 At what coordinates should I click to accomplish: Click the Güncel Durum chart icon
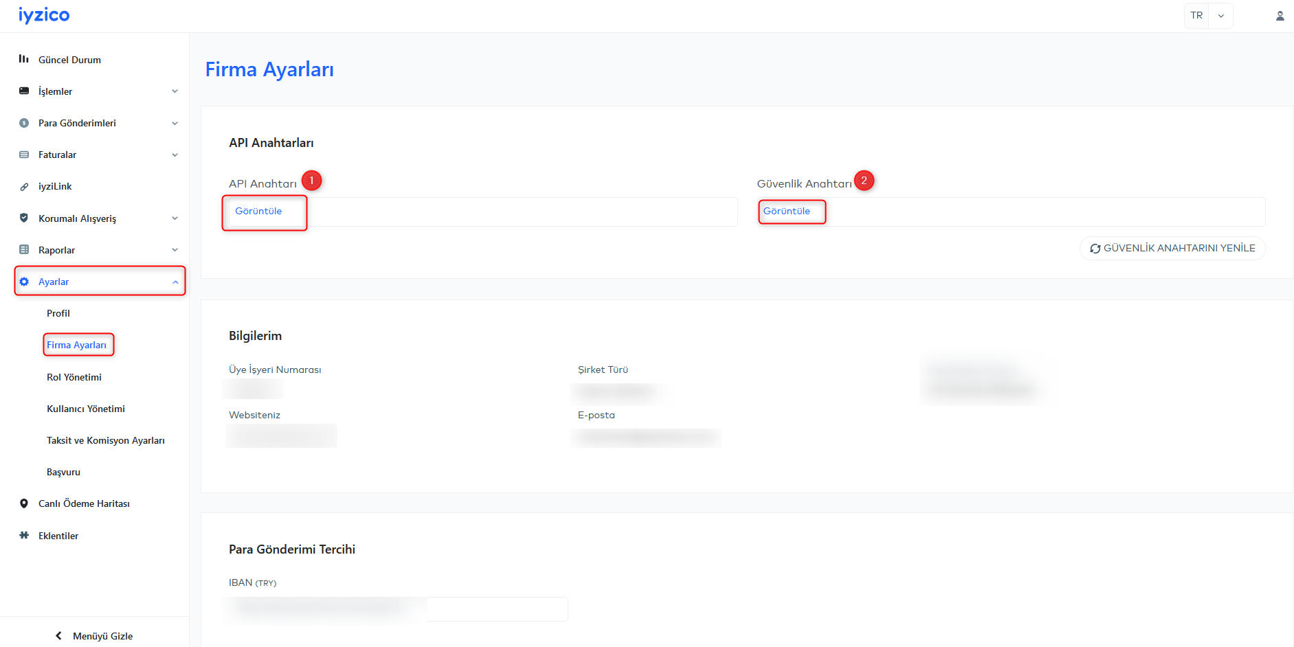pyautogui.click(x=24, y=59)
